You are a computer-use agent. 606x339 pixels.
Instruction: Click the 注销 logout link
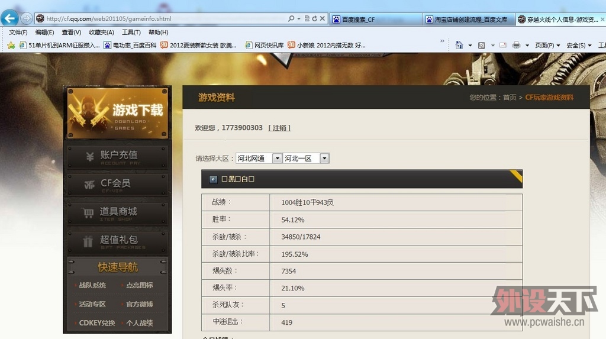(279, 128)
